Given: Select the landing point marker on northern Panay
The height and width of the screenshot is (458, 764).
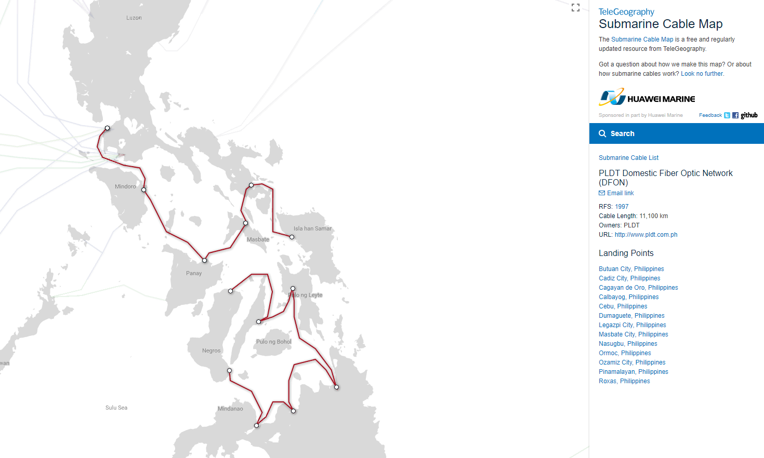Looking at the screenshot, I should point(204,260).
